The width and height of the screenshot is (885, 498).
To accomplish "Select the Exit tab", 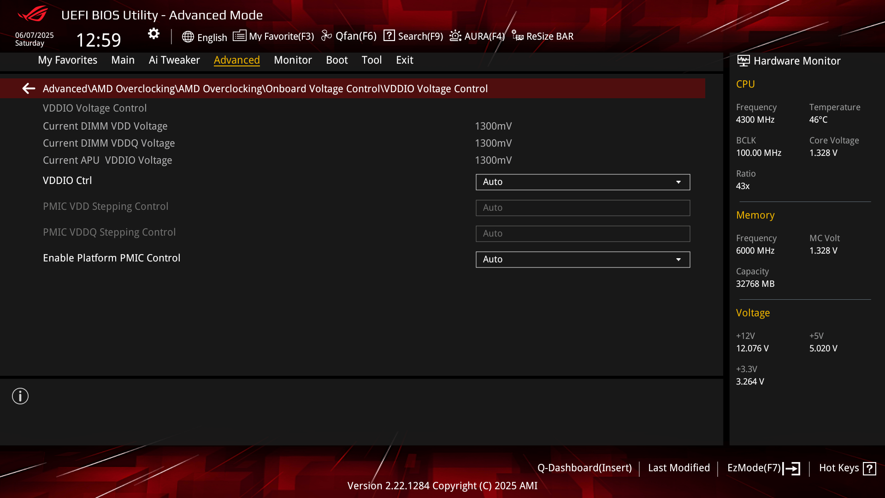I will click(405, 60).
